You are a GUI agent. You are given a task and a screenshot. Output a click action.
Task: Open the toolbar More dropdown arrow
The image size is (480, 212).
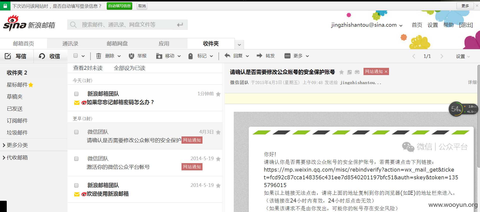point(307,56)
